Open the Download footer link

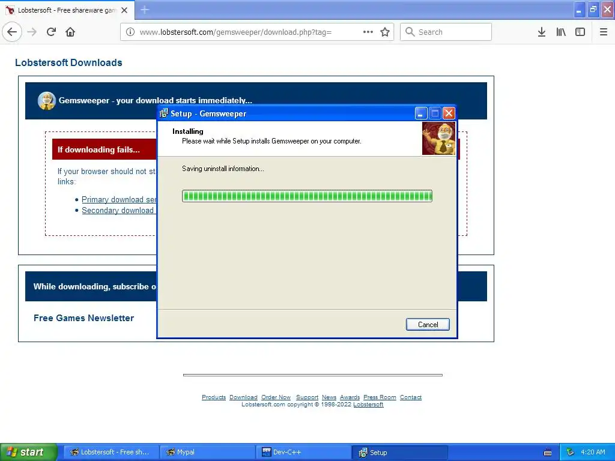click(244, 397)
